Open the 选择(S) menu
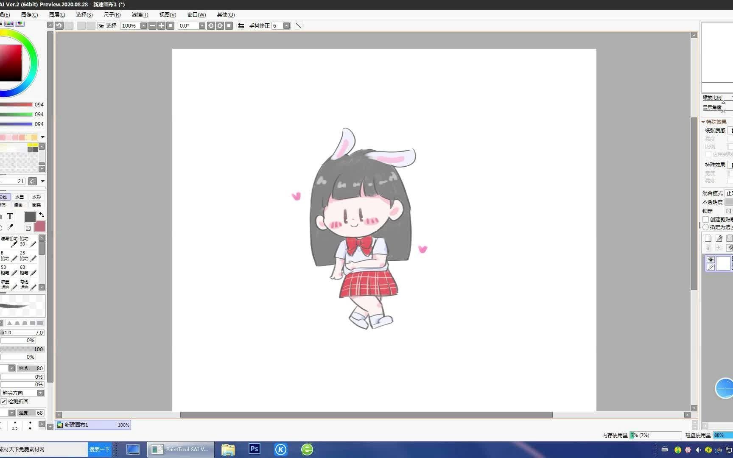Image resolution: width=733 pixels, height=458 pixels. 84,14
